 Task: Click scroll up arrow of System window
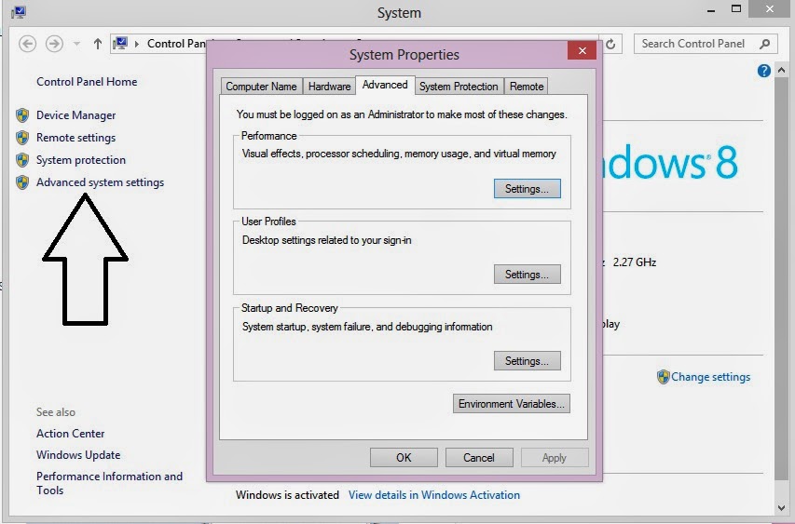pyautogui.click(x=781, y=71)
